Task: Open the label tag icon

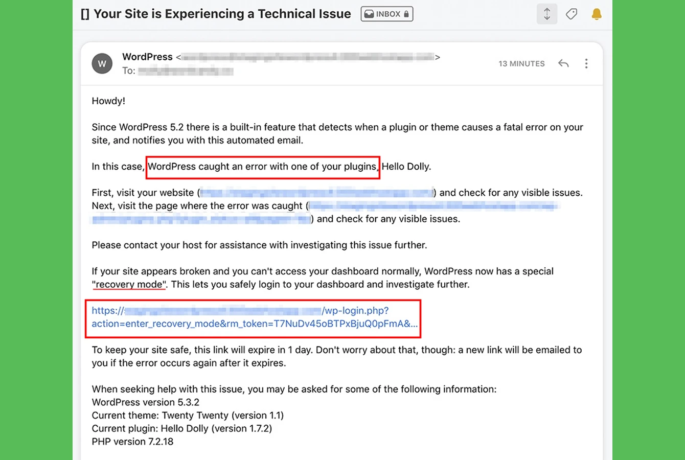Action: tap(572, 14)
